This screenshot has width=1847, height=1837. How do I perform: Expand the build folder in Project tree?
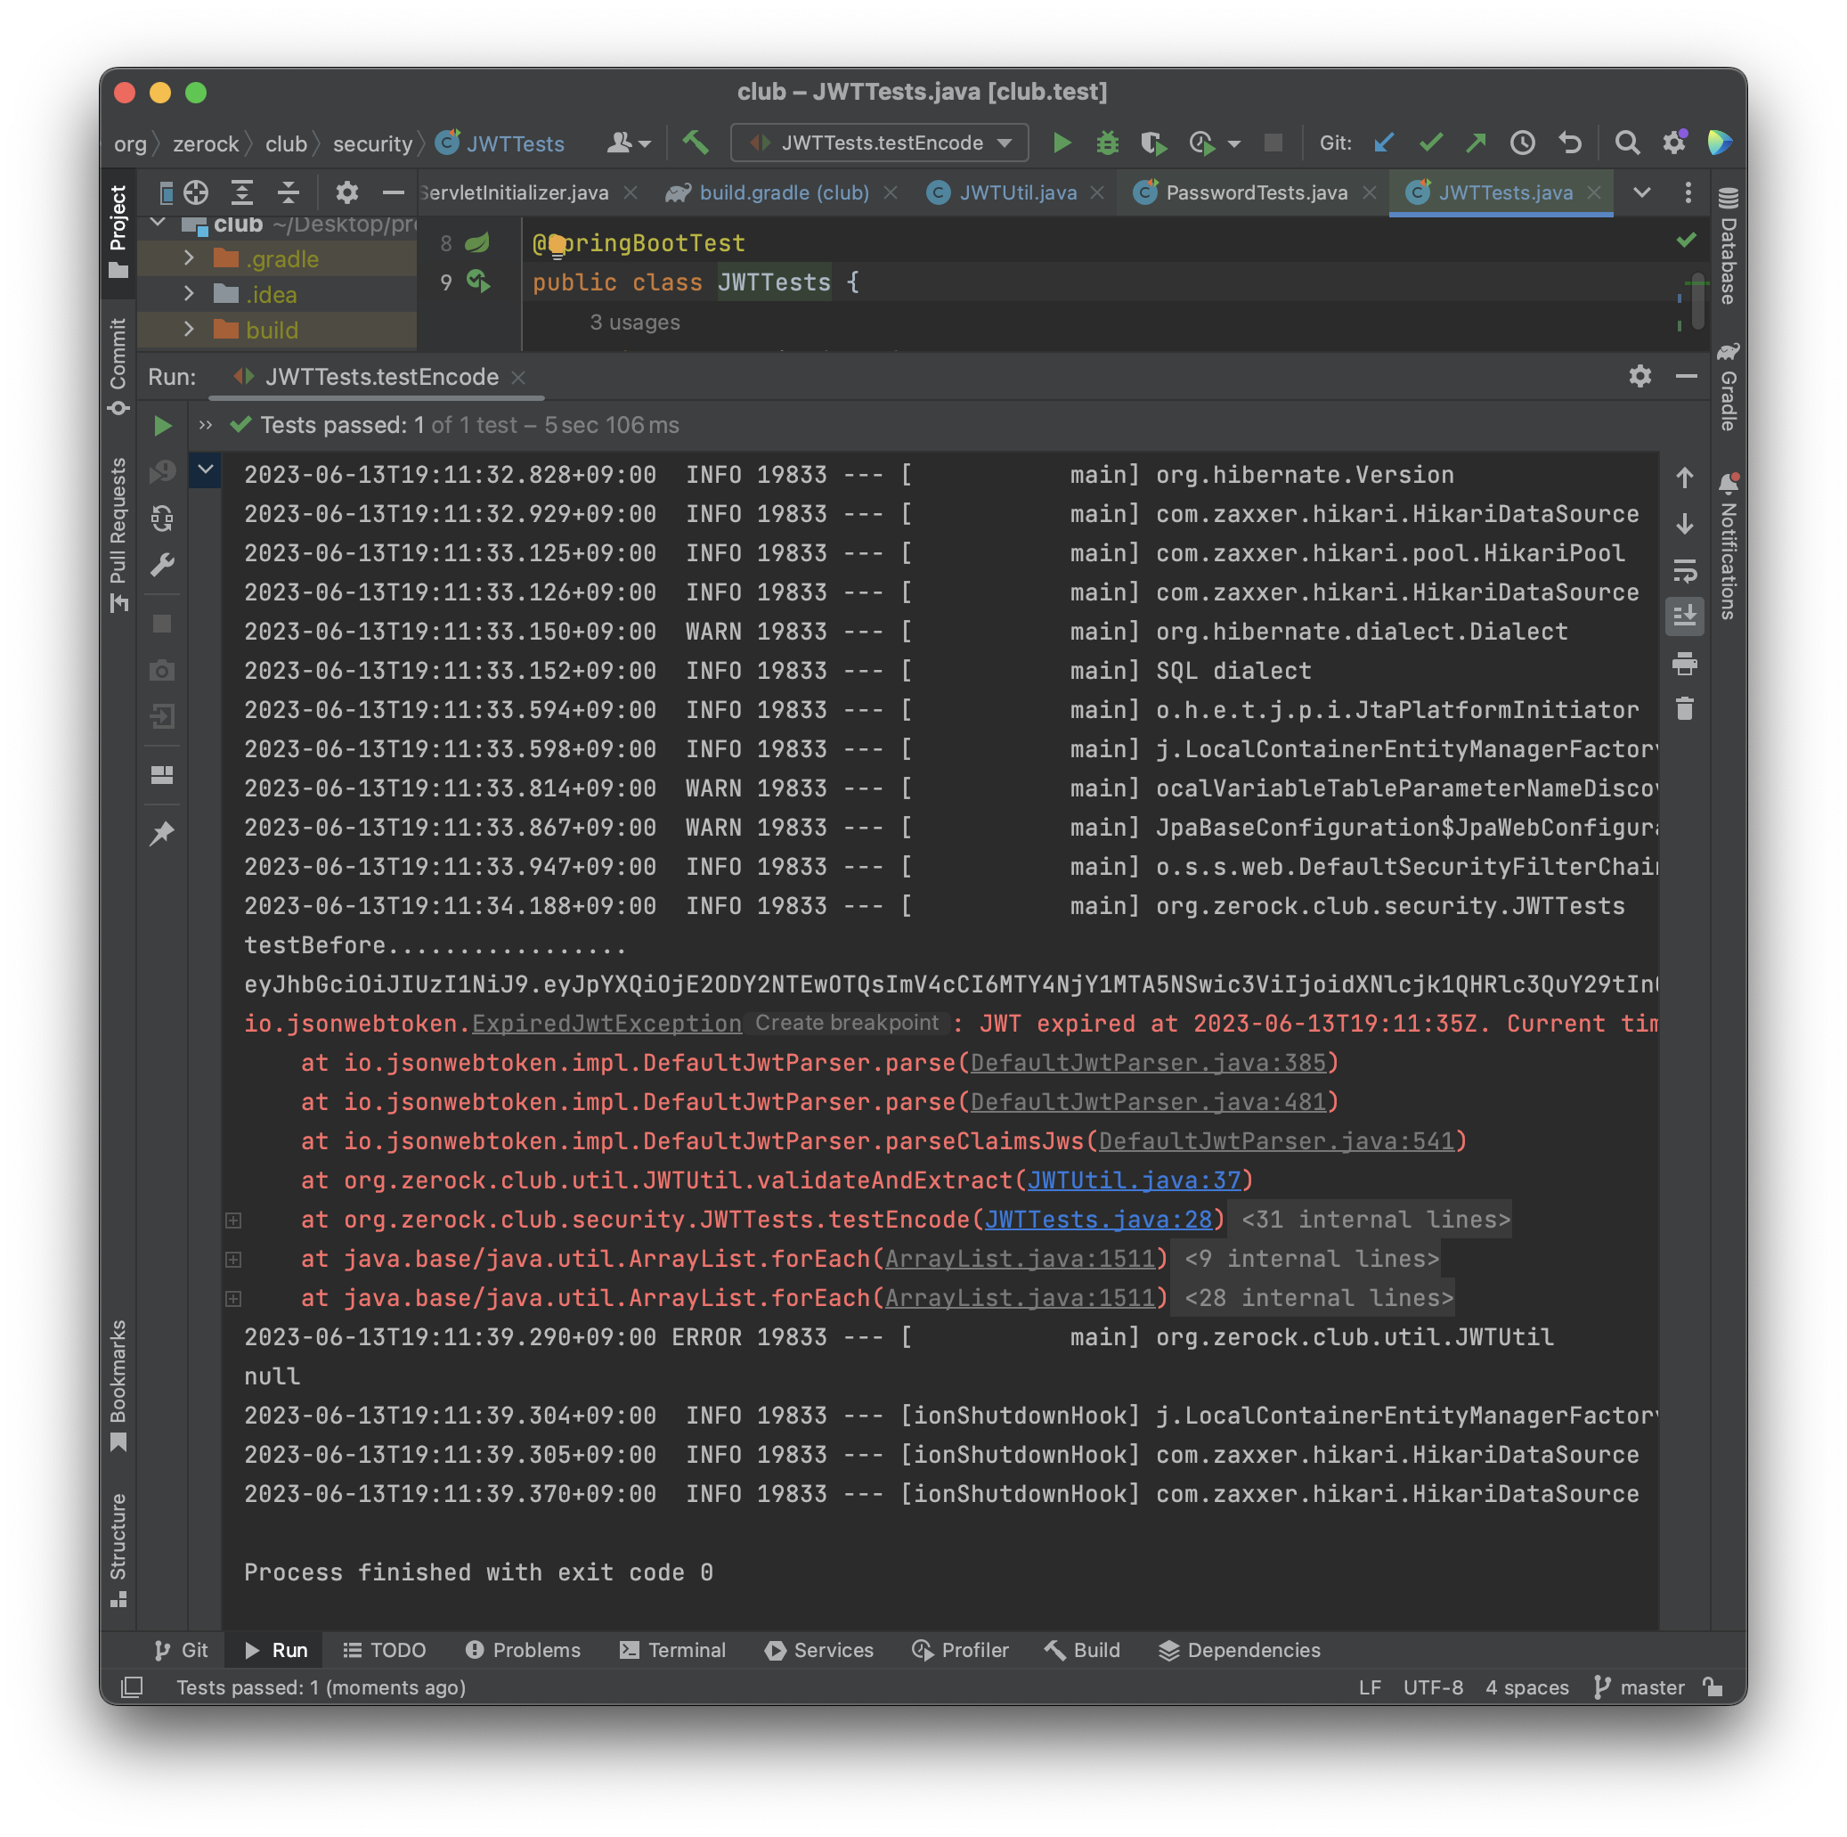point(188,329)
